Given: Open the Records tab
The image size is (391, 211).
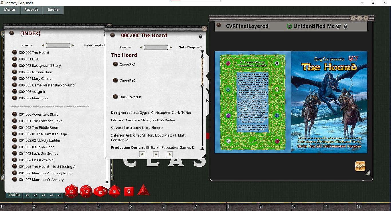Looking at the screenshot, I should [31, 10].
